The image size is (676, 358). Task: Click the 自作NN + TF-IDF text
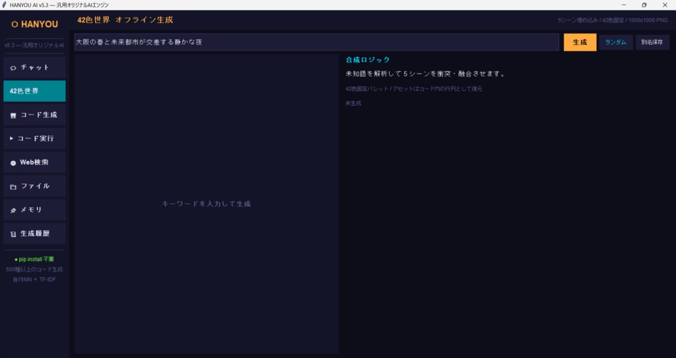pyautogui.click(x=34, y=280)
